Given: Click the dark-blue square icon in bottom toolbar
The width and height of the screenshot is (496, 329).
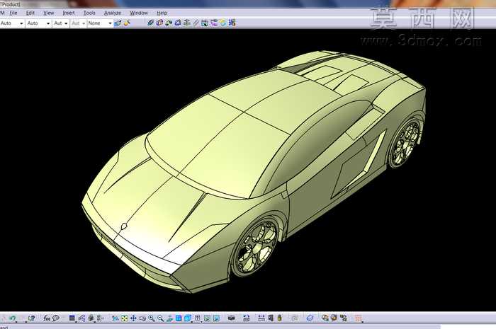Looking at the screenshot, I should click(72, 318).
